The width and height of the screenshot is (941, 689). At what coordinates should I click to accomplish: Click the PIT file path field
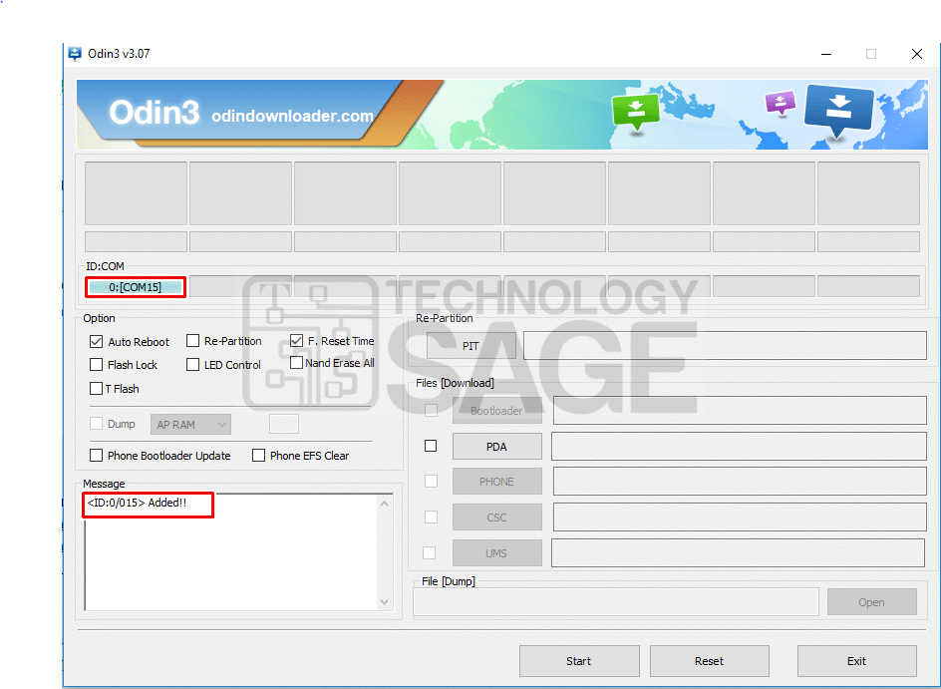(x=725, y=346)
